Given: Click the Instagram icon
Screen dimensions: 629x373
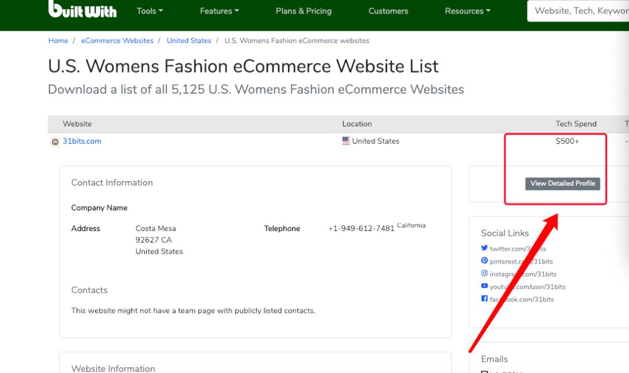Looking at the screenshot, I should [484, 273].
